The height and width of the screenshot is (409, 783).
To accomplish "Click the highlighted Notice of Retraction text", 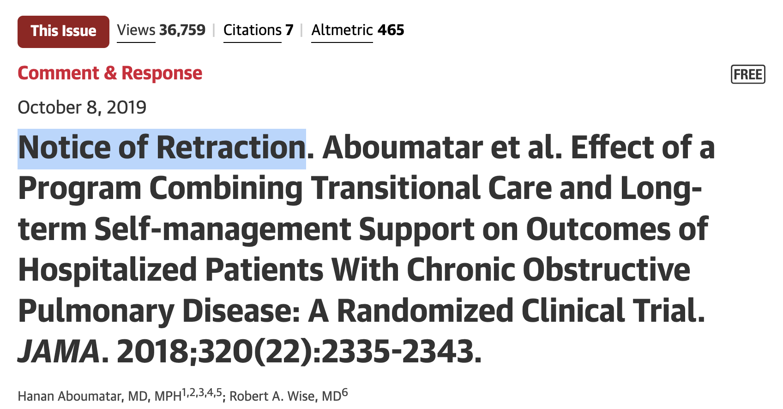I will tap(162, 149).
